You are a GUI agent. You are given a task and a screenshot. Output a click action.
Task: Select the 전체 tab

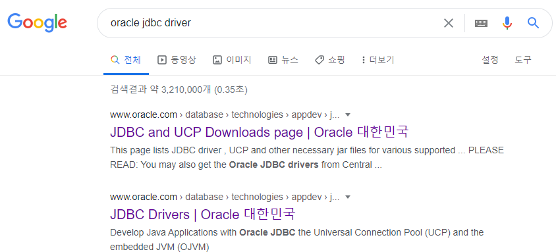point(126,60)
